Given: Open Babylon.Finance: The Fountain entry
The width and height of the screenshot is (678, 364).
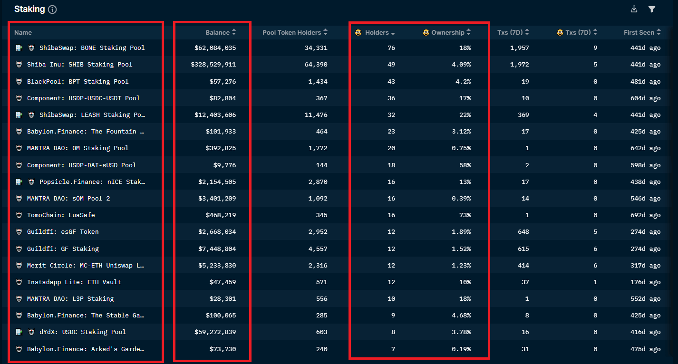Looking at the screenshot, I should (x=86, y=132).
